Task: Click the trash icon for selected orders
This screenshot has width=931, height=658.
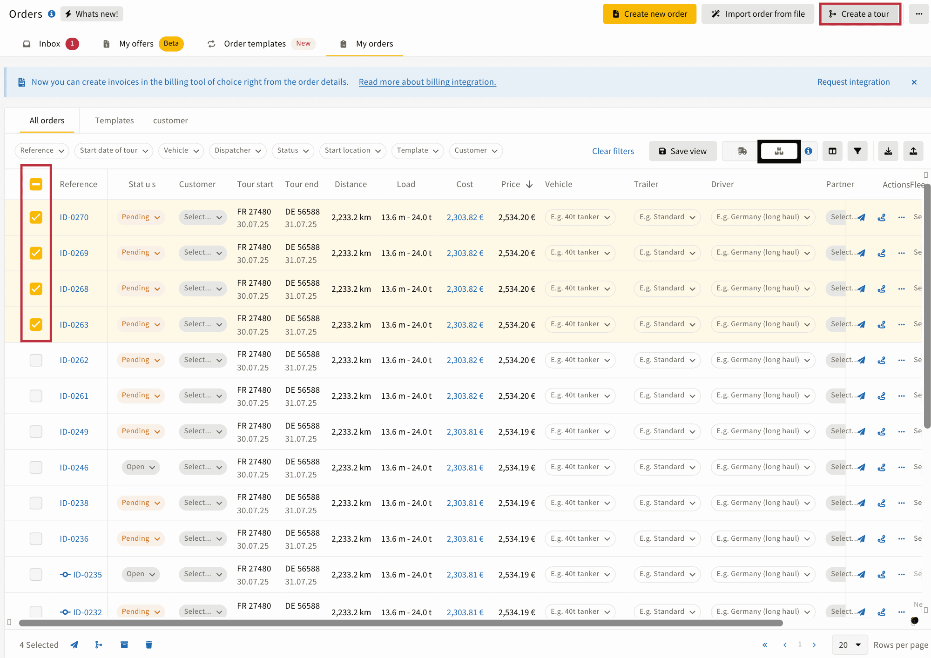Action: pyautogui.click(x=149, y=645)
